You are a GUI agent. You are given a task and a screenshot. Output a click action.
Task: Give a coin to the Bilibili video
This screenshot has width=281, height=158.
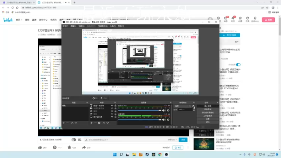55,147
